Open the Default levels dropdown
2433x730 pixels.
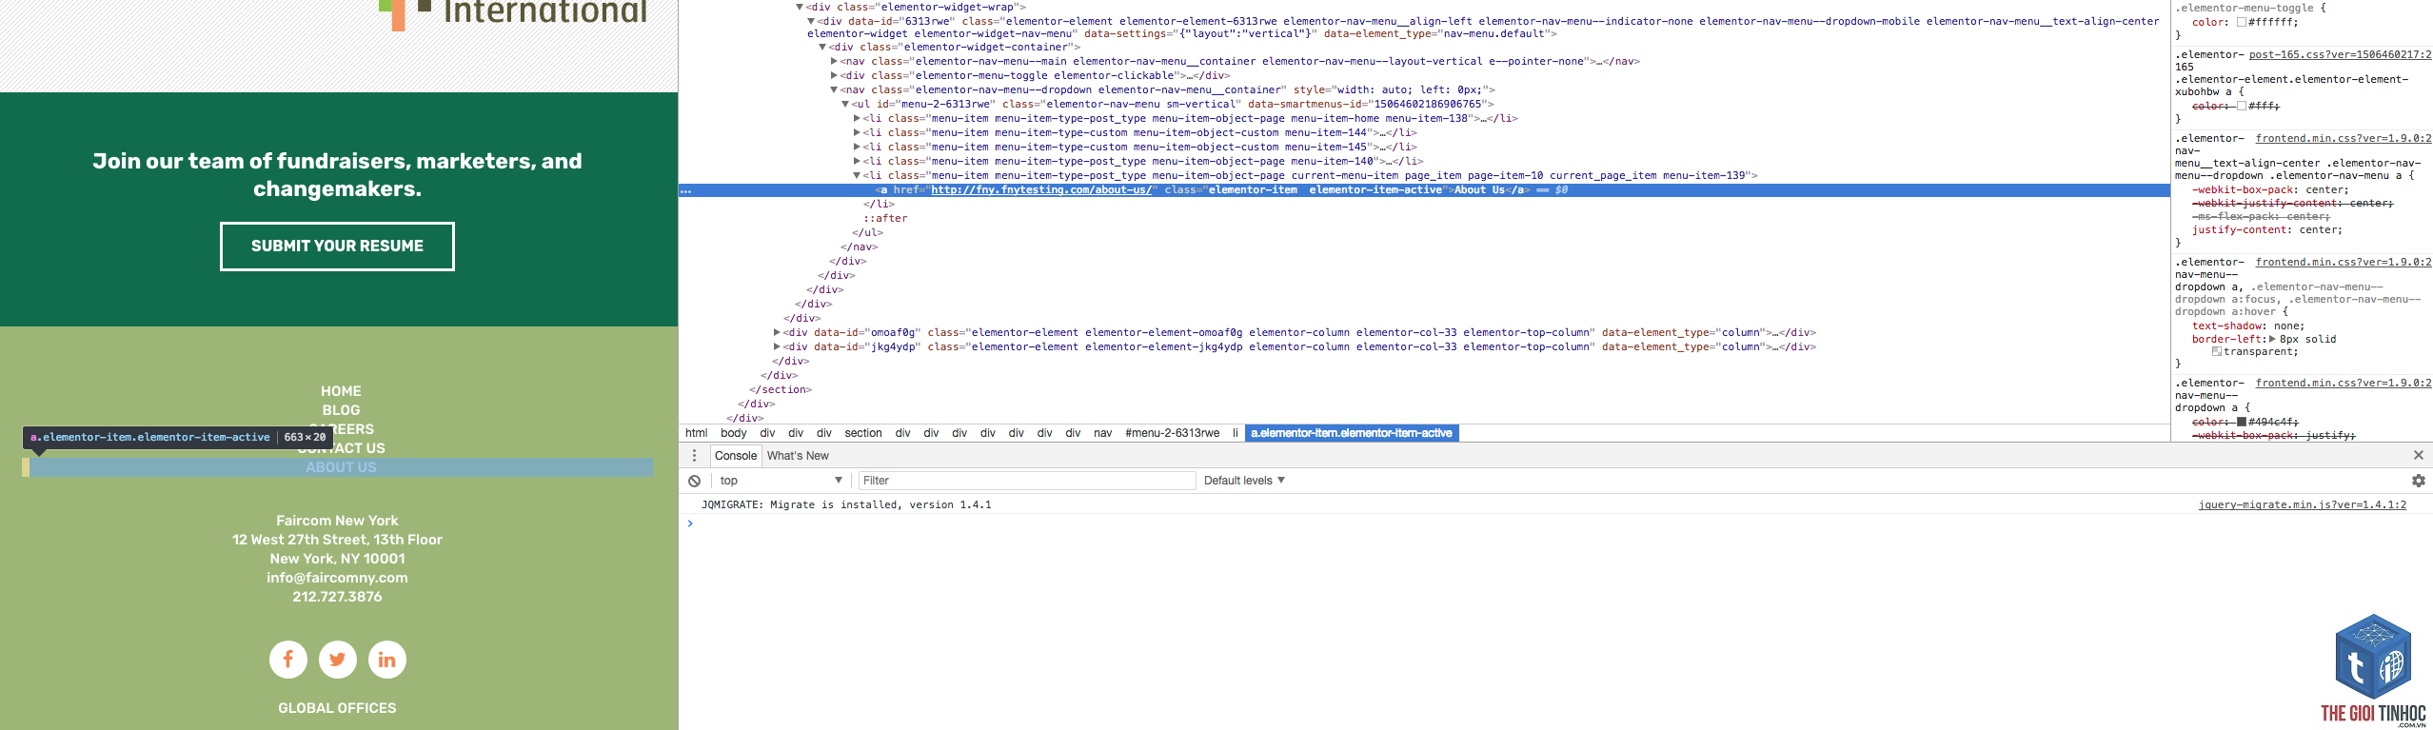[1244, 481]
